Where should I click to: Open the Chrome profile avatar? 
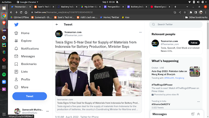point(201,12)
